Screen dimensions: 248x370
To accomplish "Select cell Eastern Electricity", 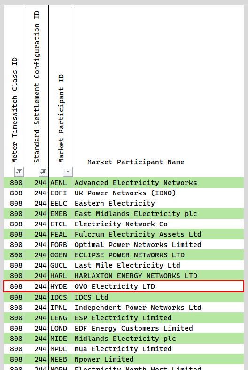I will pyautogui.click(x=158, y=203).
